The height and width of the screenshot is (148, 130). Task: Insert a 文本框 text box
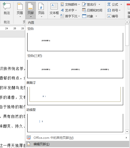point(54,10)
